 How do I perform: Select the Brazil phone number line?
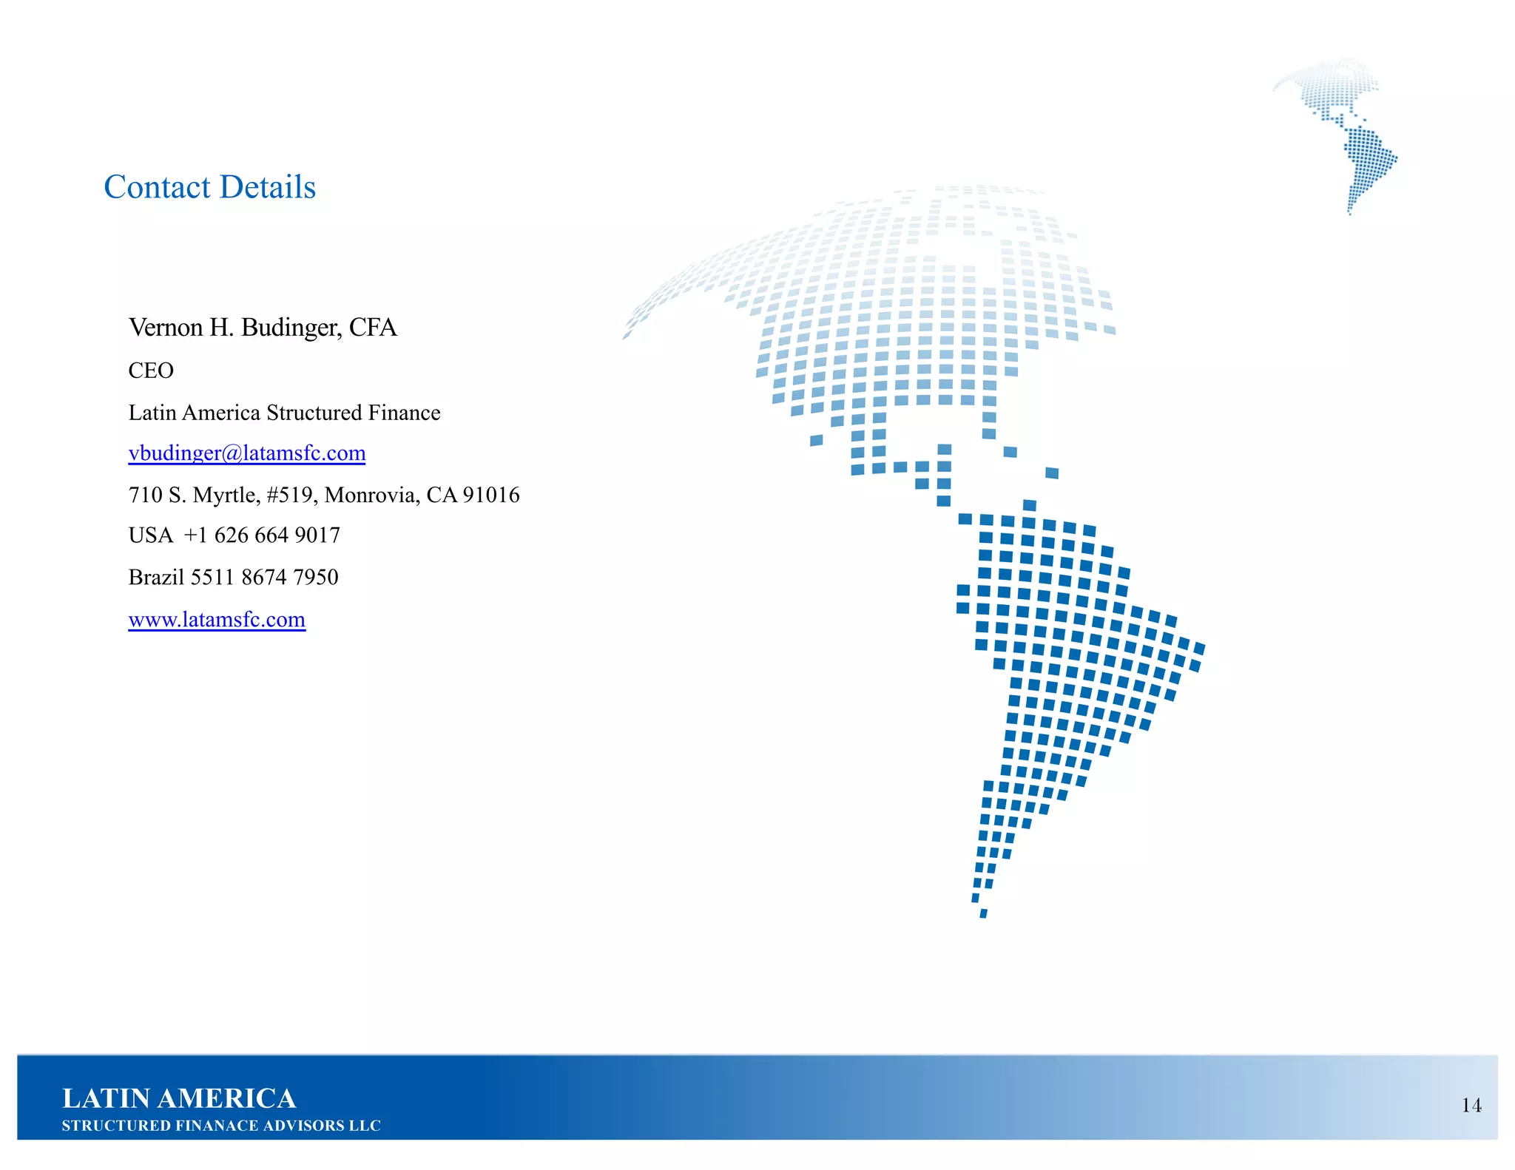[233, 577]
